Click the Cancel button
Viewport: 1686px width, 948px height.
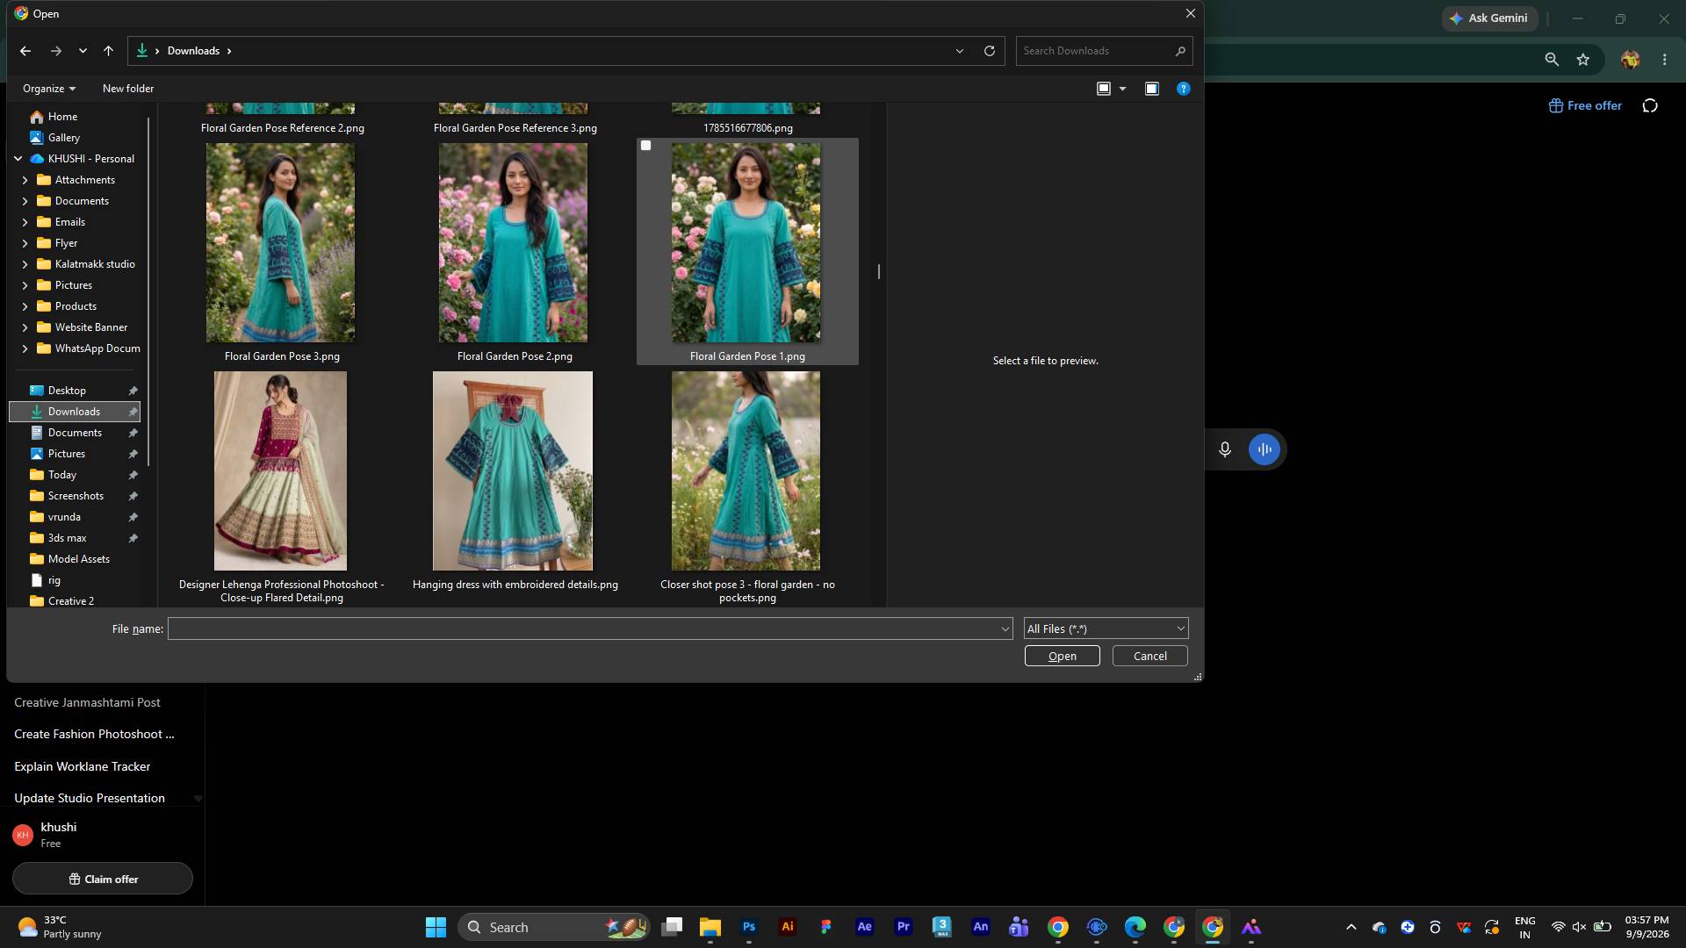[x=1149, y=656]
